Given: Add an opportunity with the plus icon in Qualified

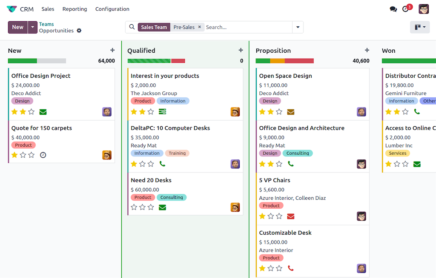Looking at the screenshot, I should click(x=241, y=50).
